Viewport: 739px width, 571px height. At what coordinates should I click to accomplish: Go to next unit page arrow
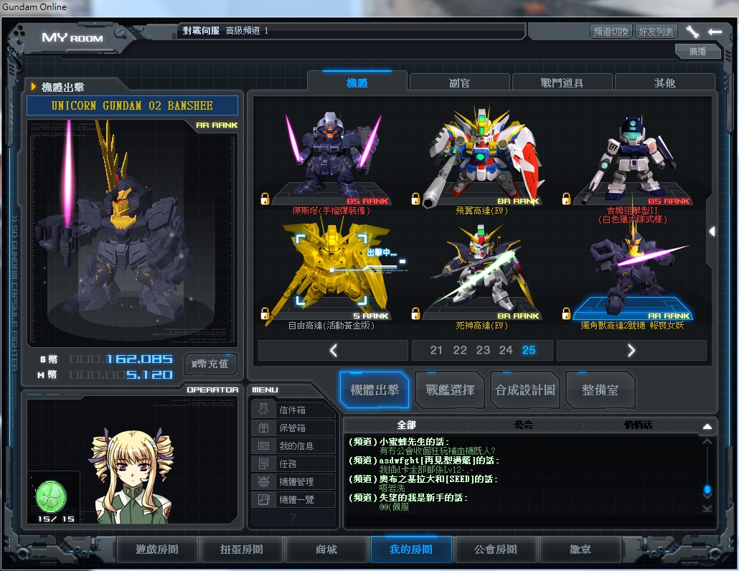[631, 350]
